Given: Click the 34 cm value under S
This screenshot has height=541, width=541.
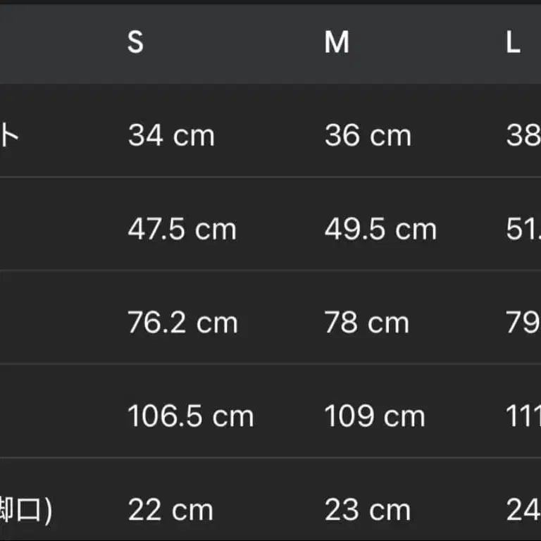Looking at the screenshot, I should tap(171, 135).
